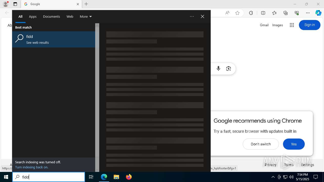Select the All search filter tab
This screenshot has height=182, width=324.
click(21, 17)
